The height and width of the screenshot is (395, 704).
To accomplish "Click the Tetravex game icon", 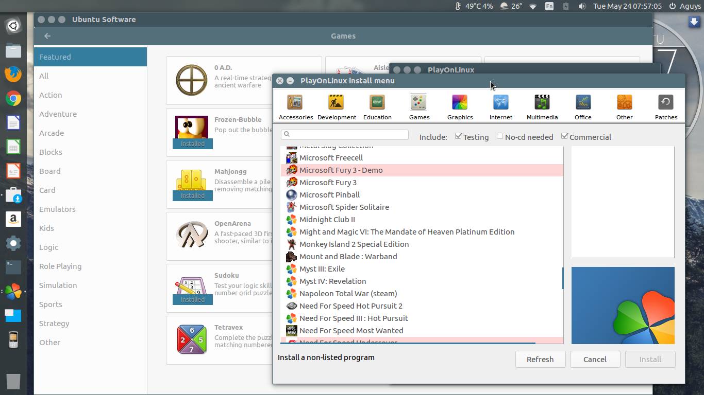I will click(192, 339).
